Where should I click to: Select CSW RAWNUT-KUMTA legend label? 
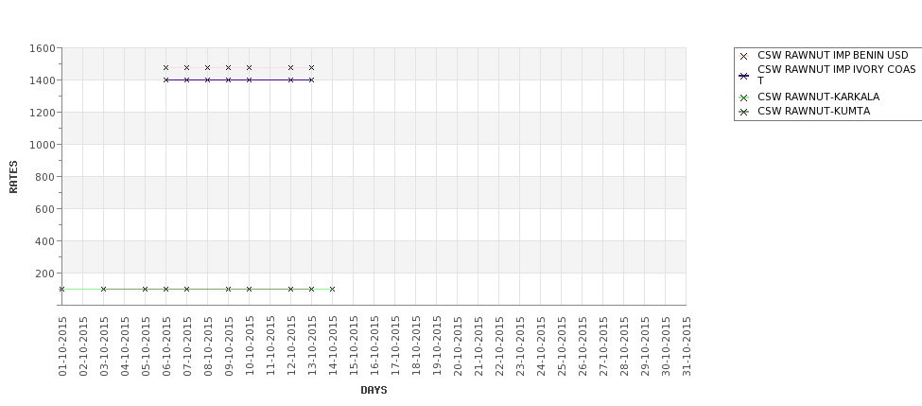(813, 112)
